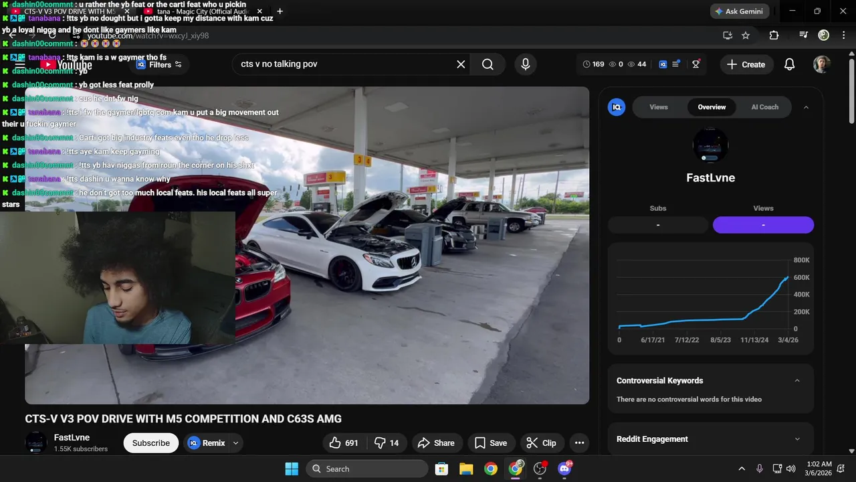The image size is (856, 482).
Task: Open Microsoft Store from the taskbar
Action: click(441, 469)
